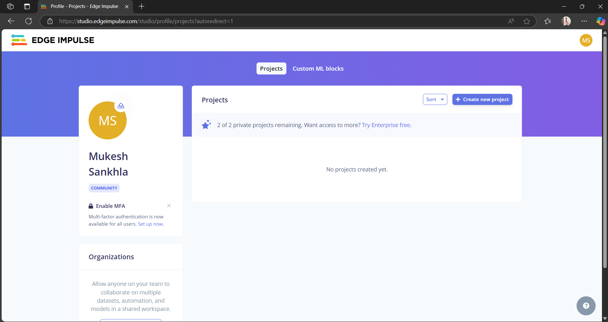Click the scrollbar up arrow
This screenshot has height=322, width=608.
(x=605, y=32)
